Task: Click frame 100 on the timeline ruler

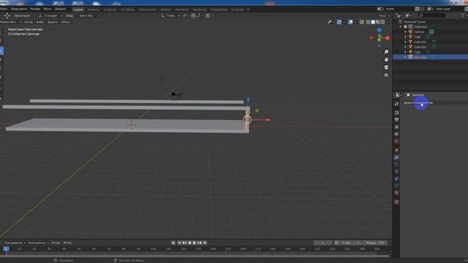Action: pyautogui.click(x=154, y=249)
